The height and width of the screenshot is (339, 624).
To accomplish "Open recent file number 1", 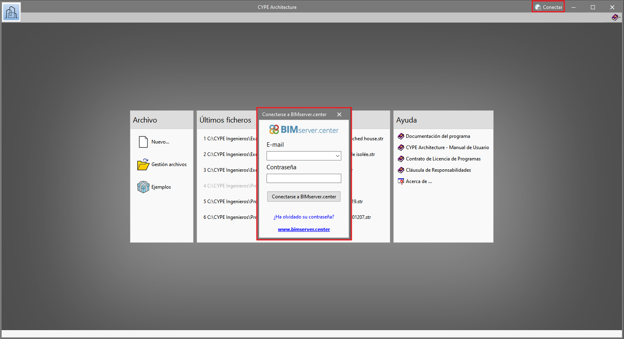I will 230,139.
